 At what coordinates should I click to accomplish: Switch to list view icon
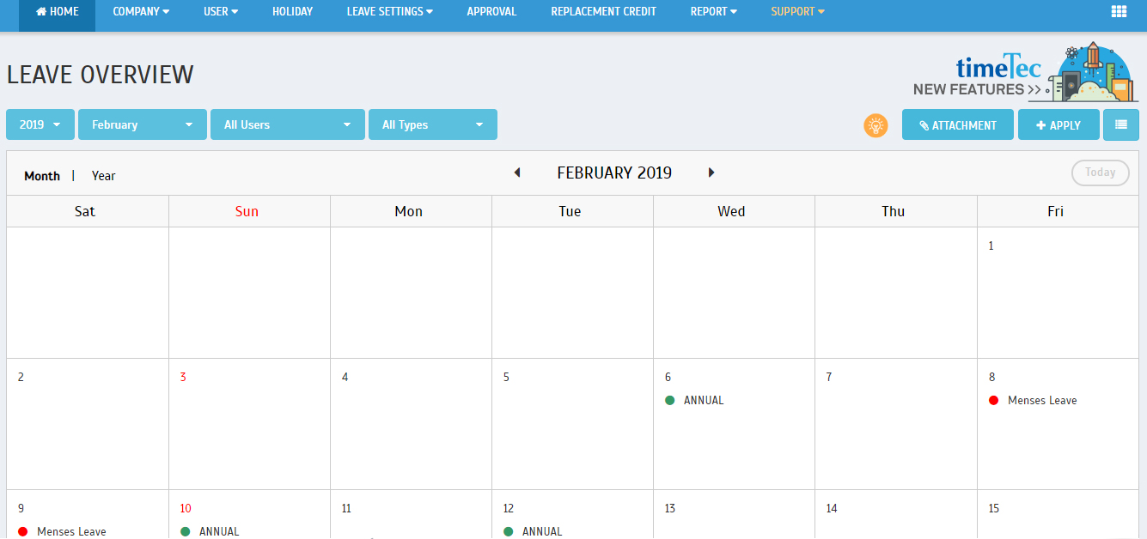(x=1120, y=124)
